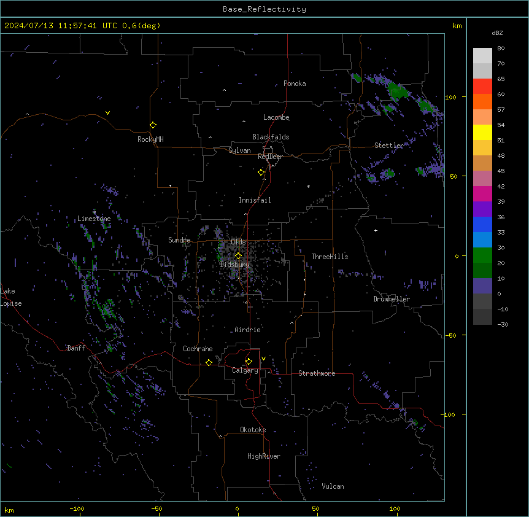Click the Olds label

click(x=238, y=242)
